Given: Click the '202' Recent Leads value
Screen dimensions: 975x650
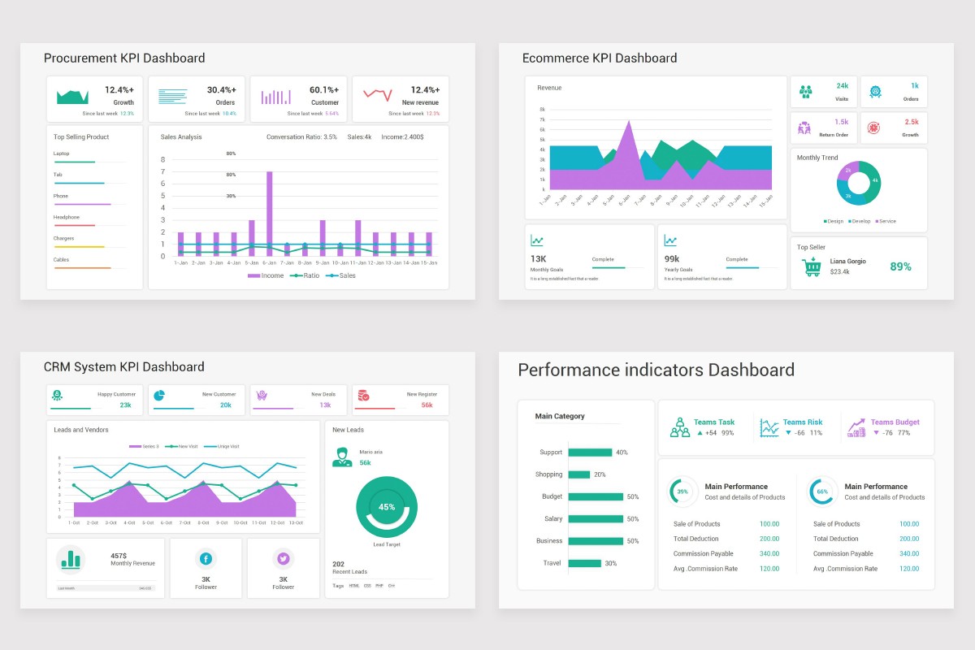Looking at the screenshot, I should (338, 564).
